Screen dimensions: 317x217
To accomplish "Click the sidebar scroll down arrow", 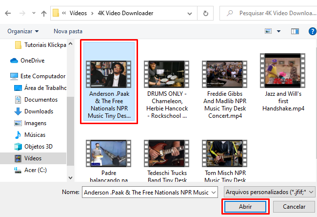I will [x=70, y=178].
